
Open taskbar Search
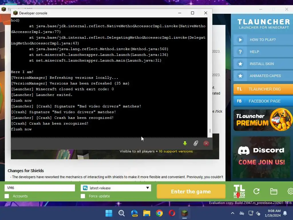(x=121, y=213)
